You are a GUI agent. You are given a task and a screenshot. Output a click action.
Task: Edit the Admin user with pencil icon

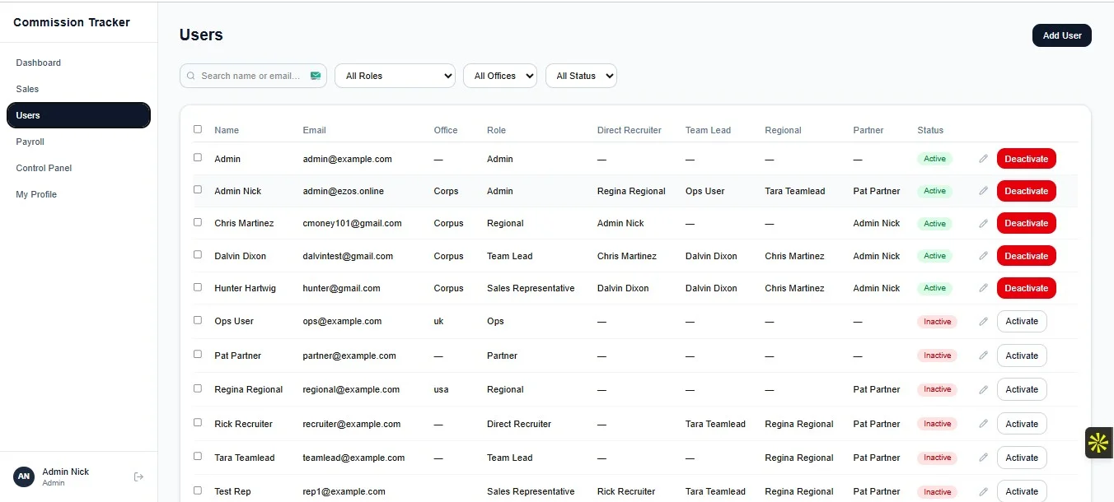[983, 159]
